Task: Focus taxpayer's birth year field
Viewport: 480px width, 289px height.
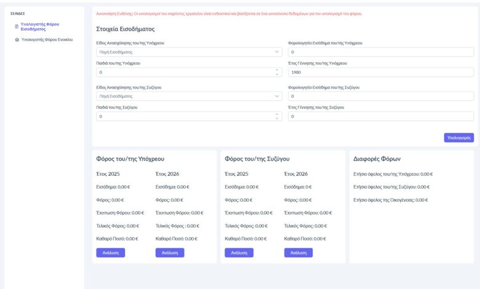Action: (x=380, y=72)
